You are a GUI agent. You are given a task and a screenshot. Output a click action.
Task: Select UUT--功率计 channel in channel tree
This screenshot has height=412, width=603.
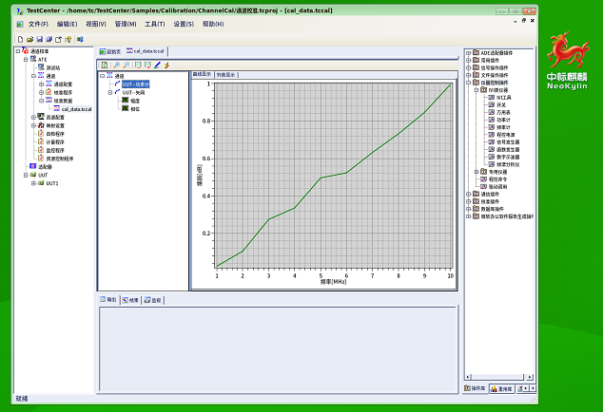[x=135, y=84]
